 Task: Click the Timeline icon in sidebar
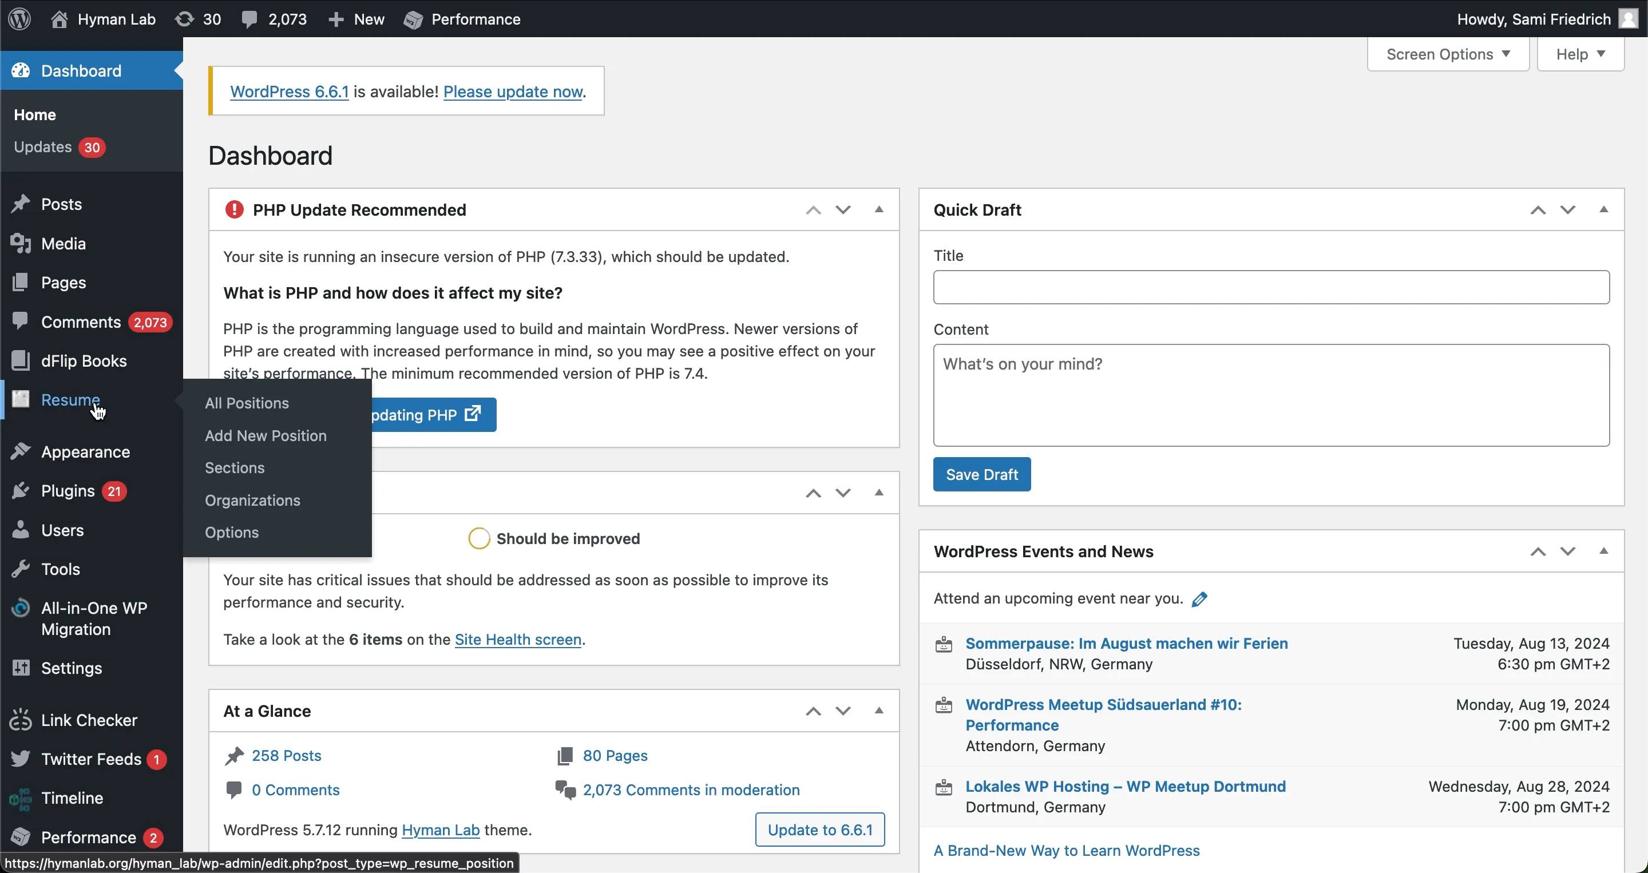[x=21, y=798]
